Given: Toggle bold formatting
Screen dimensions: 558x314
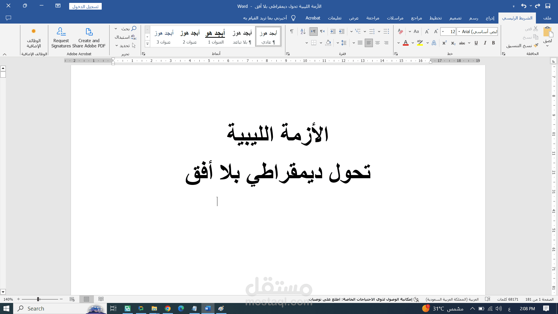Looking at the screenshot, I should 493,43.
